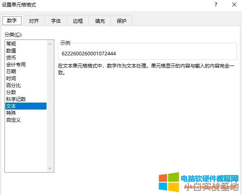The width and height of the screenshot is (242, 195).
Task: Select the 数字 tab
Action: pyautogui.click(x=12, y=20)
